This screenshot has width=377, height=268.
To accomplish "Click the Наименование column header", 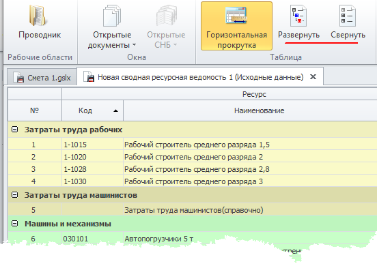I will [x=250, y=110].
